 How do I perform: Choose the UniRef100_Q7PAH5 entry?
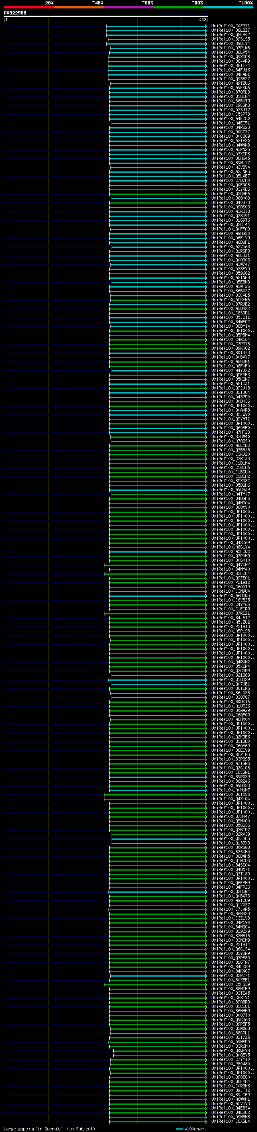click(230, 556)
